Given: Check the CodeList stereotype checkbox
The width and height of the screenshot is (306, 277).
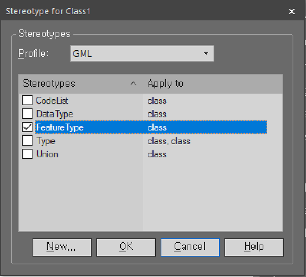Looking at the screenshot, I should (27, 100).
